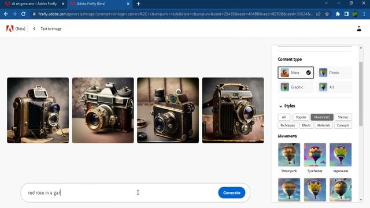Select the Movements styles filter
Screen dimensions: 370x208
[322, 117]
